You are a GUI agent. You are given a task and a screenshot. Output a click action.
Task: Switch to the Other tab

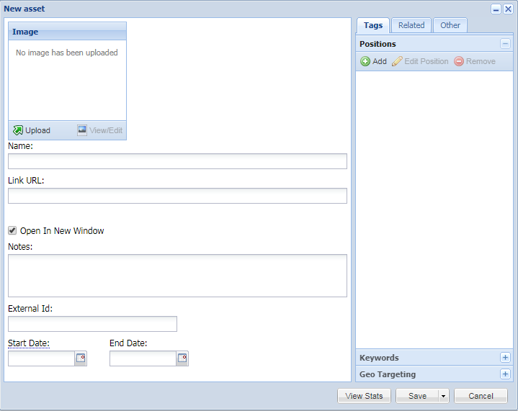tap(450, 25)
